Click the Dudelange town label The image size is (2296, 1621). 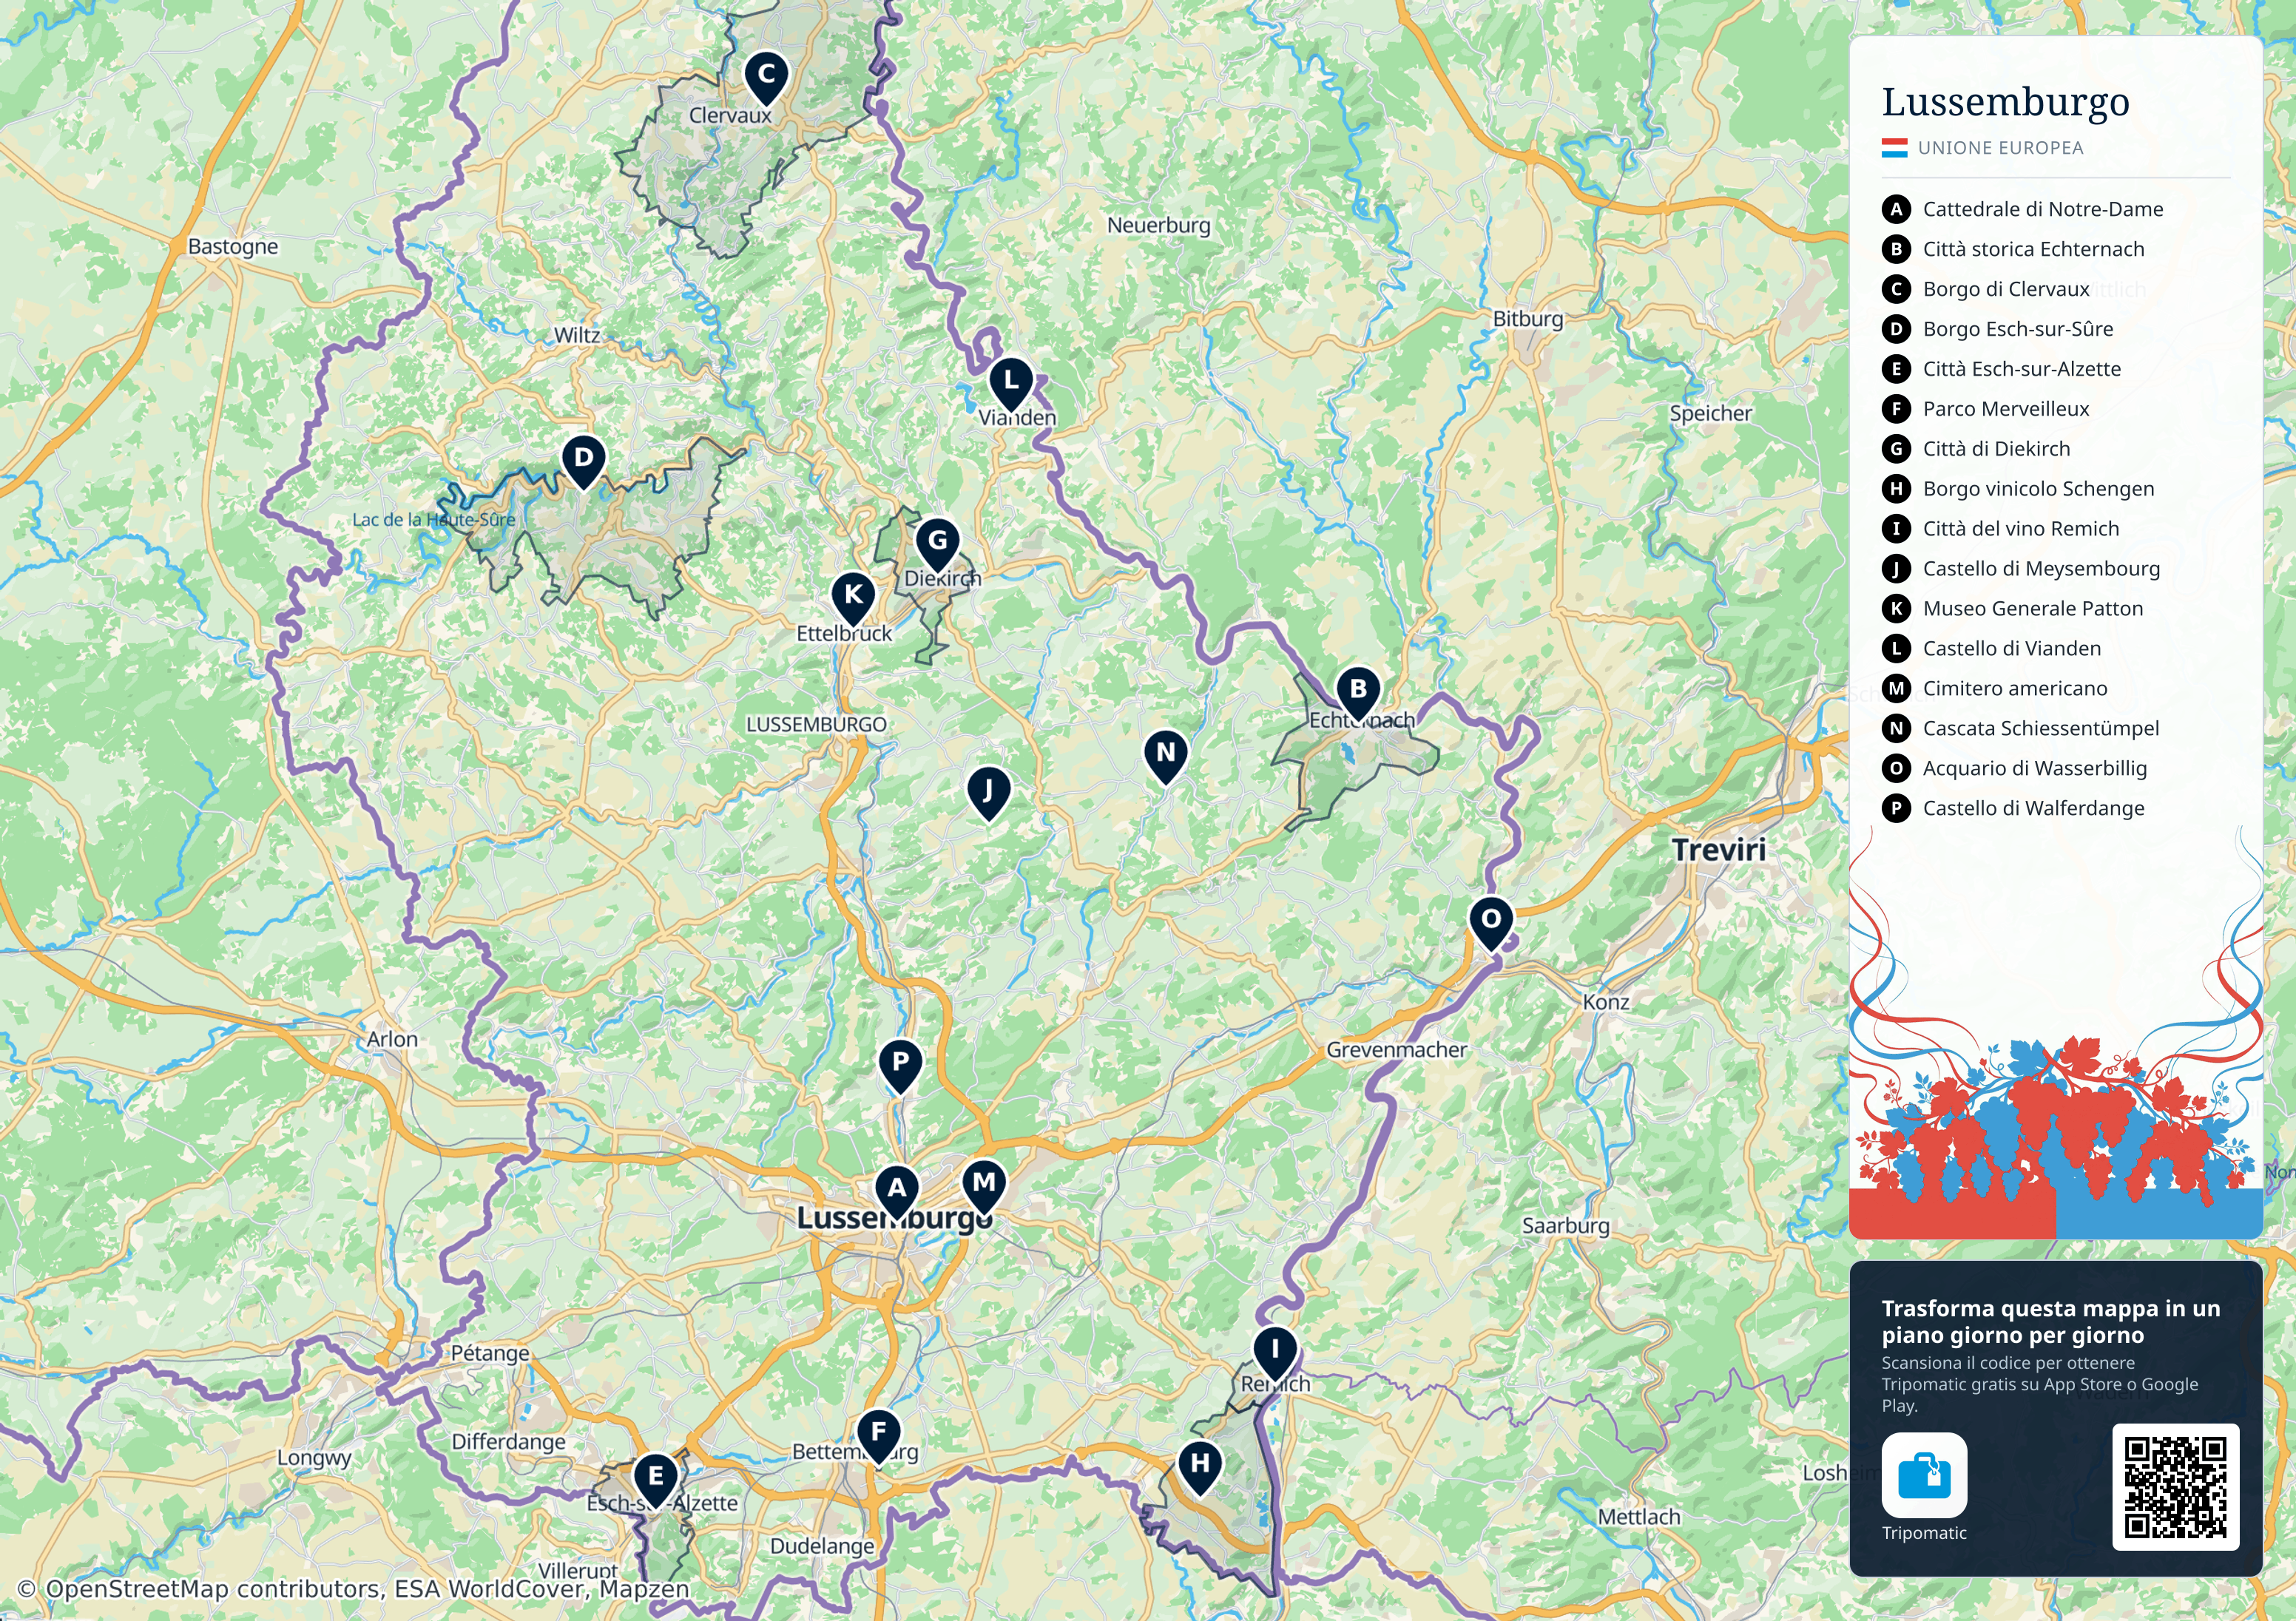(821, 1546)
